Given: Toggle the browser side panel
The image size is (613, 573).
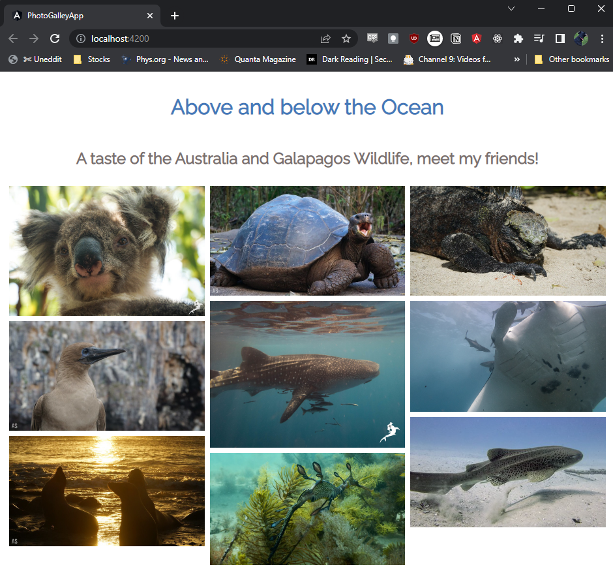Looking at the screenshot, I should pyautogui.click(x=560, y=39).
